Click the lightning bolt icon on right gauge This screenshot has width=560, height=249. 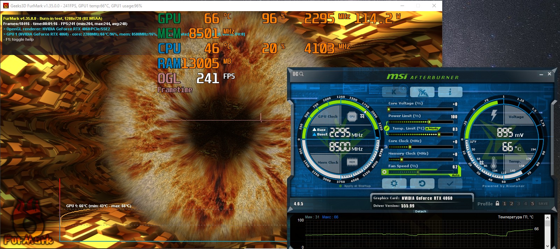click(494, 115)
